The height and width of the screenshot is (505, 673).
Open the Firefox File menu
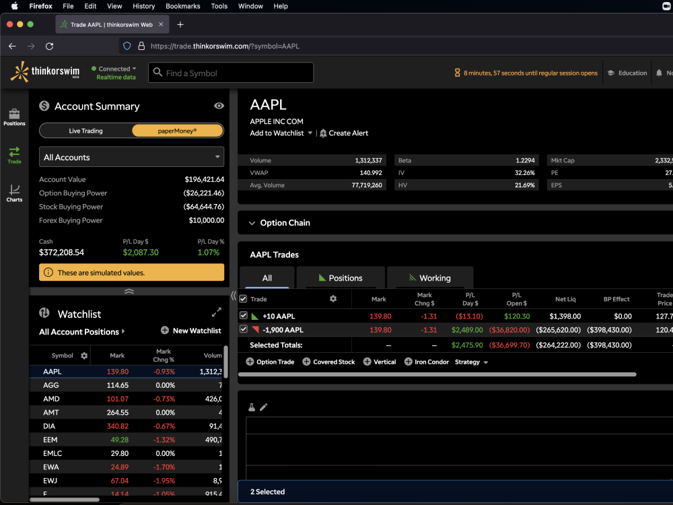click(68, 6)
